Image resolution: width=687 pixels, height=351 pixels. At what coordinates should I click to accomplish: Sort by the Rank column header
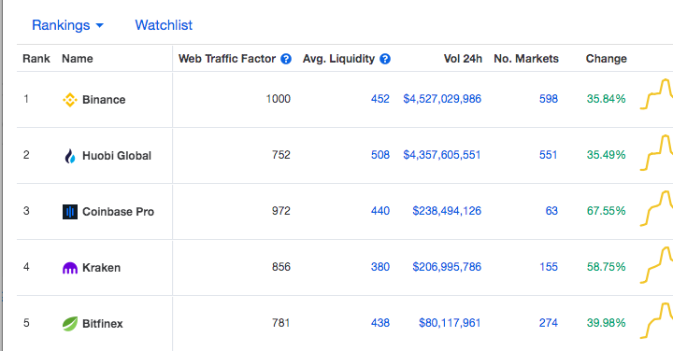point(36,59)
